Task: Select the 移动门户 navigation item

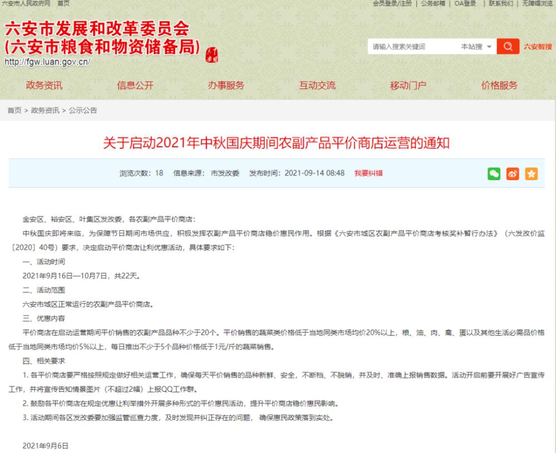Action: coord(408,85)
